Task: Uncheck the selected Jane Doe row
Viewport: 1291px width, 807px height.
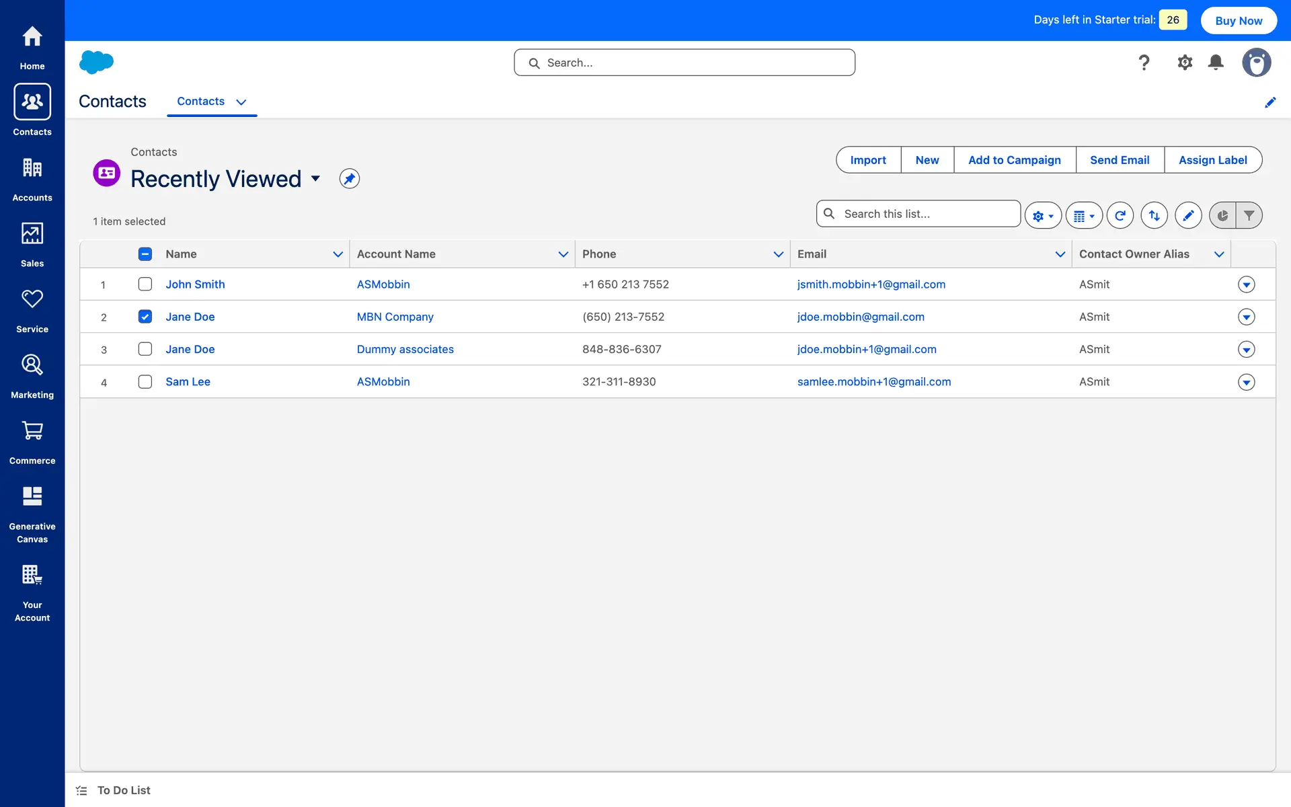Action: point(145,316)
